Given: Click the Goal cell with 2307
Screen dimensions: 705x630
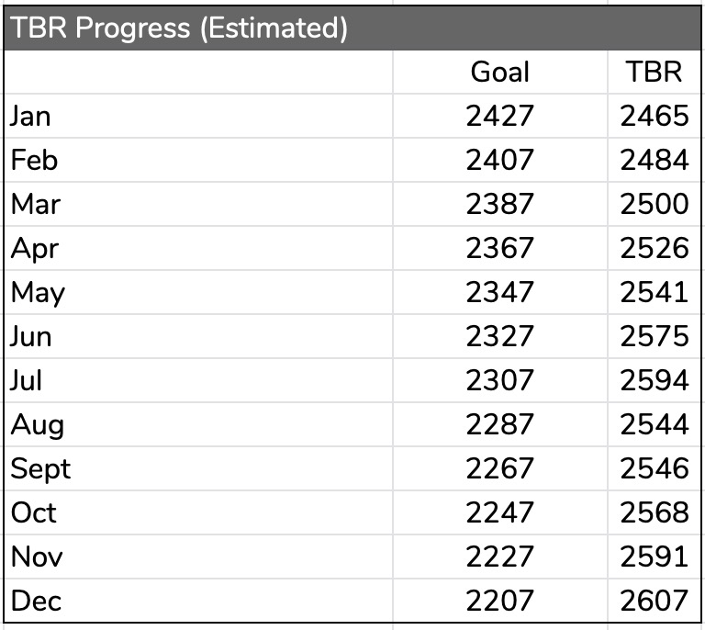Looking at the screenshot, I should point(499,380).
